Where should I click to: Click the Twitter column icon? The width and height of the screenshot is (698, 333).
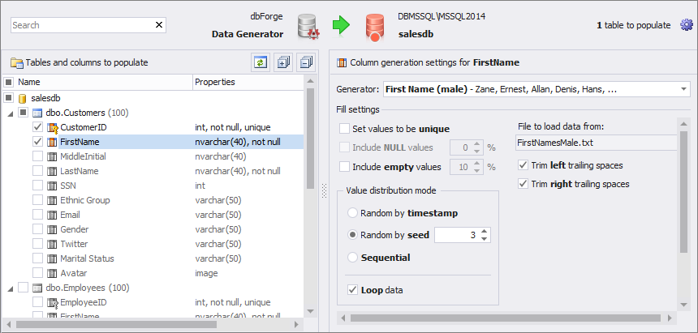coord(52,244)
